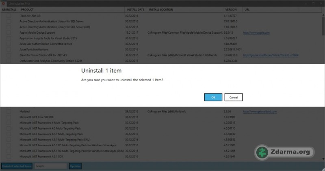The width and height of the screenshot is (325, 171).
Task: Click the 29.12.2016 install date cell
Action: (132, 112)
